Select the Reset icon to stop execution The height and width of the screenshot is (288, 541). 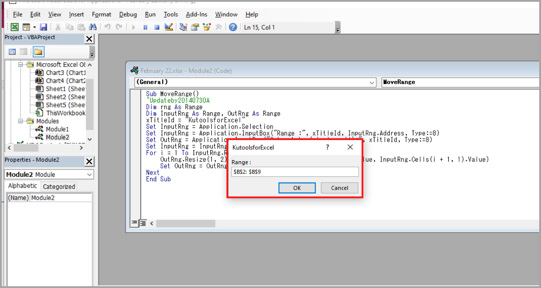pos(157,27)
